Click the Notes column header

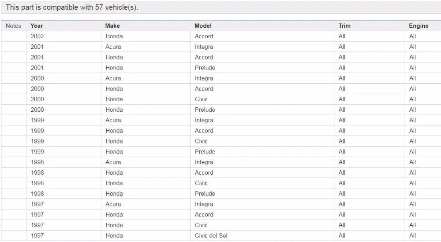(x=14, y=26)
